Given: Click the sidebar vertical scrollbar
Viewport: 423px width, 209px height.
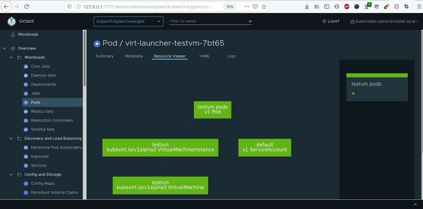Looking at the screenshot, I should [x=84, y=58].
